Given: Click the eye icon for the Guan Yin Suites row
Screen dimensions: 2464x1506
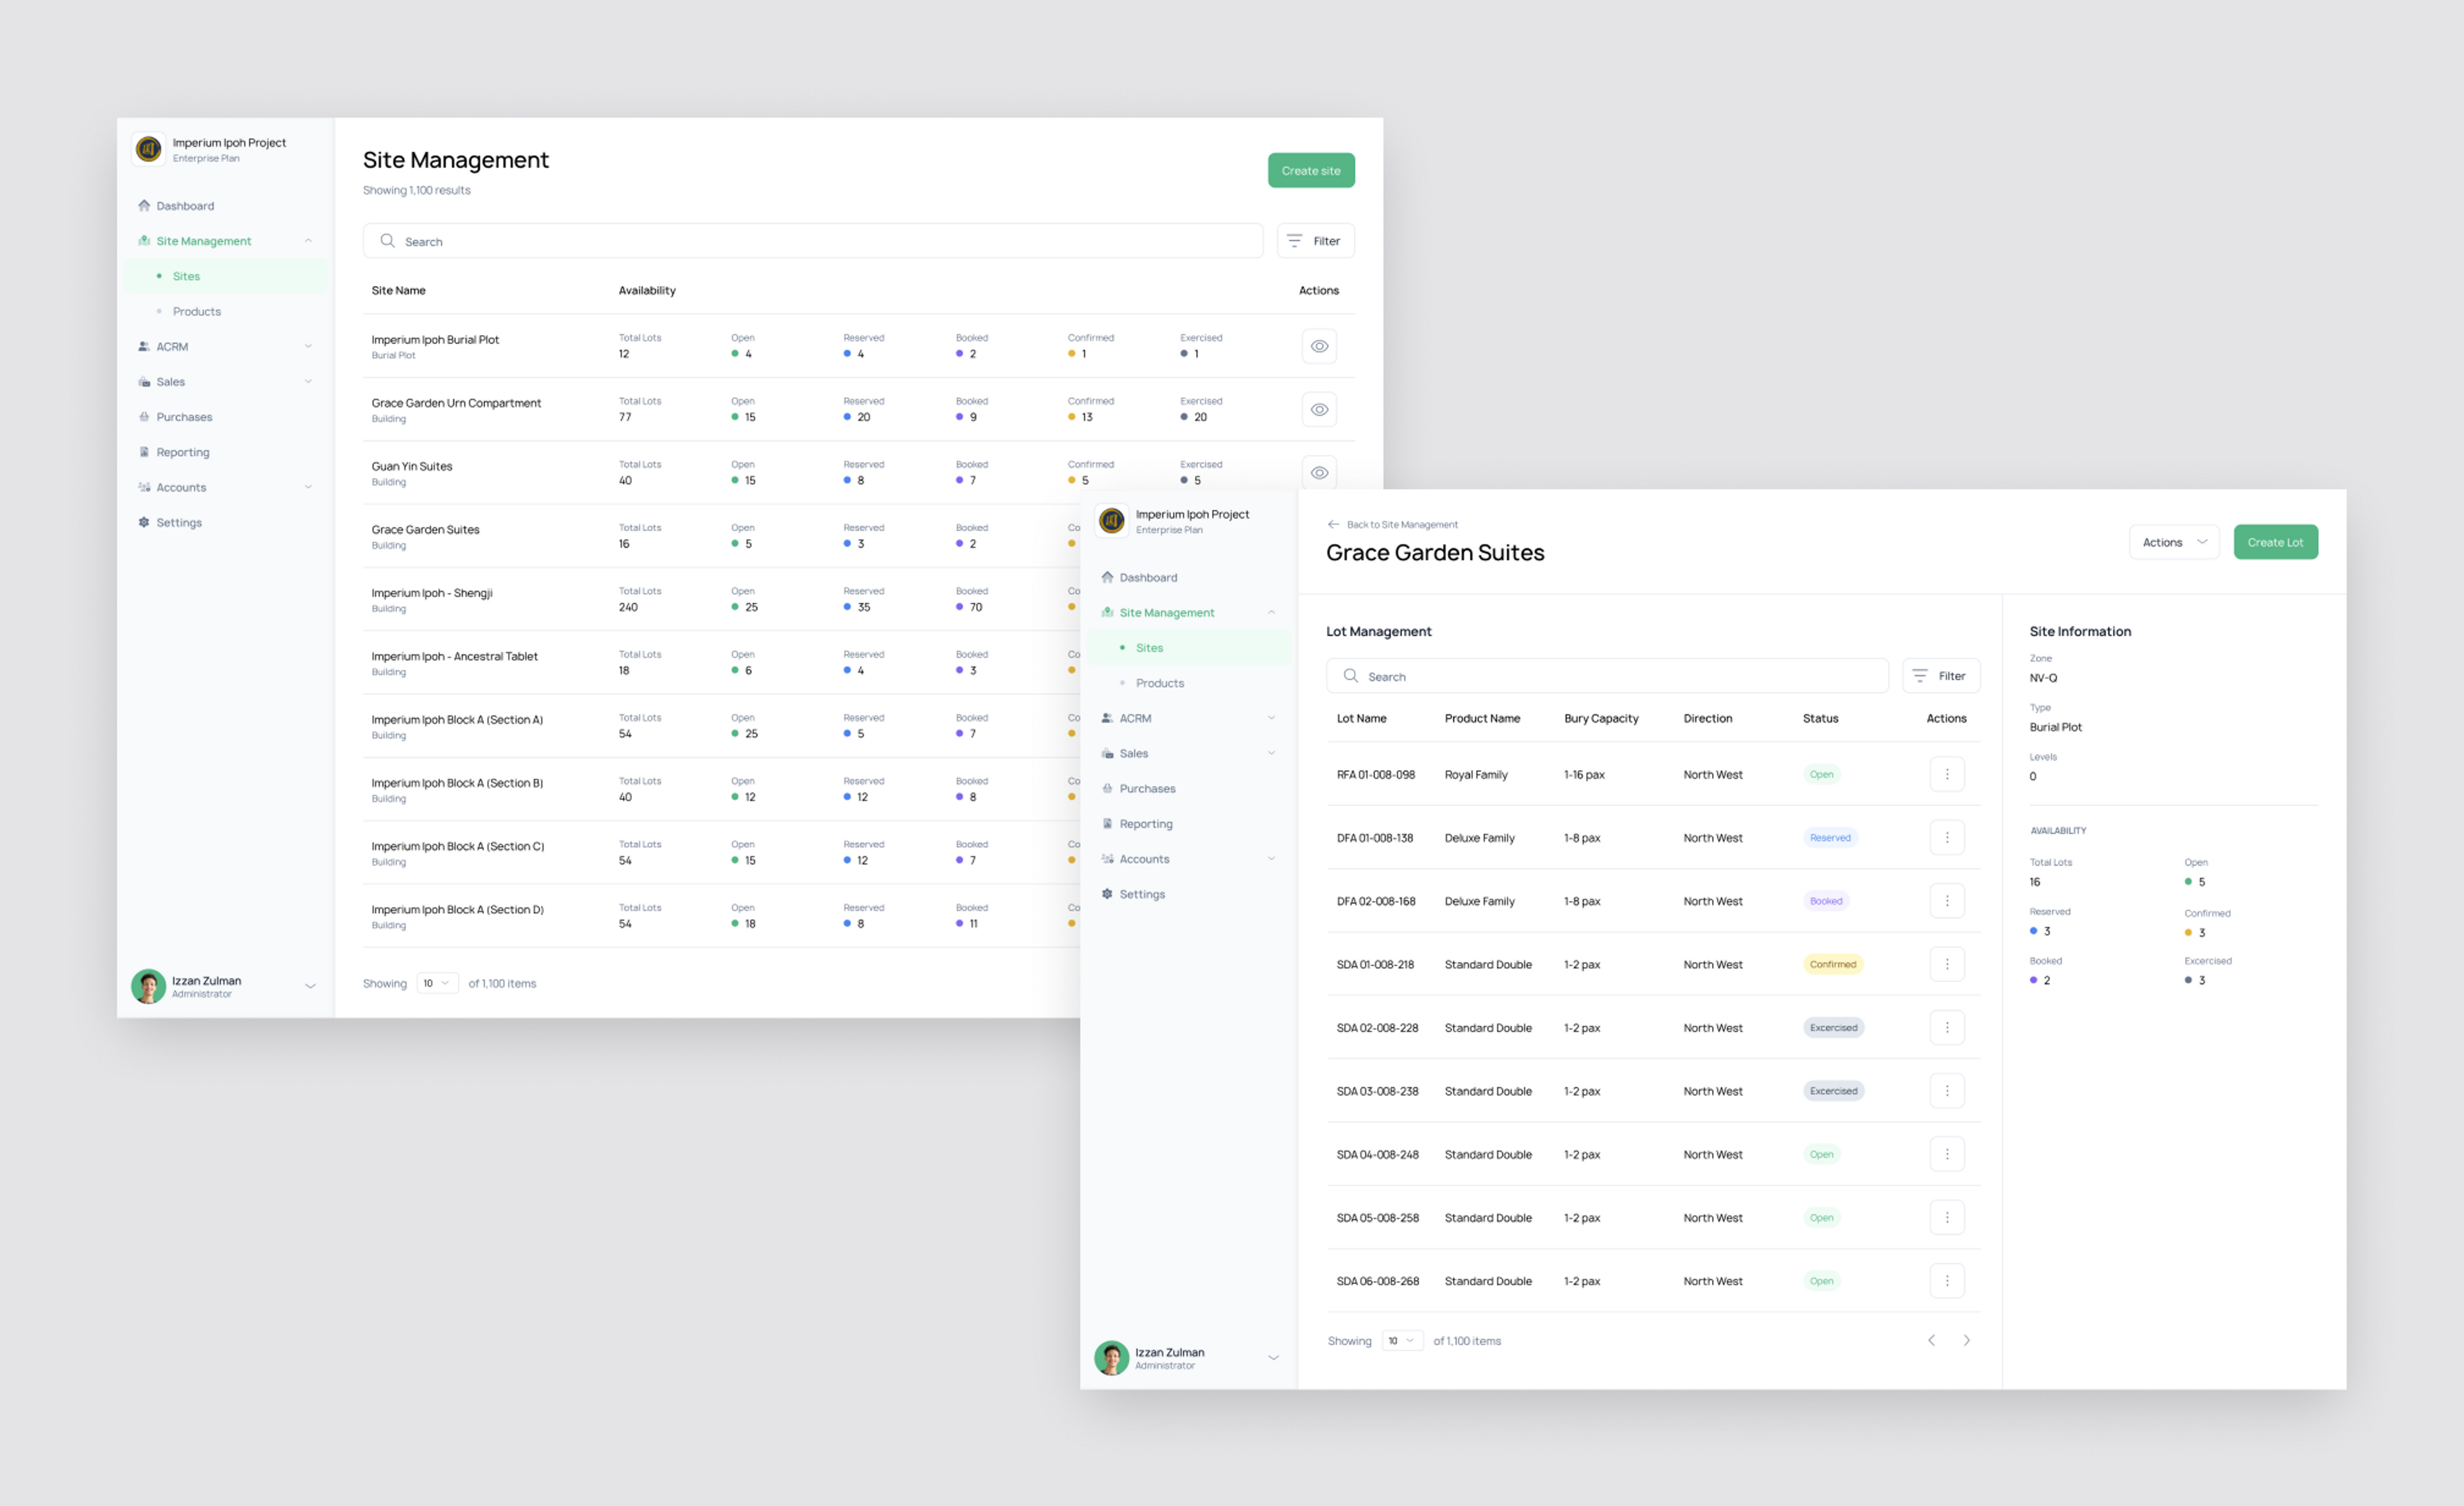Looking at the screenshot, I should point(1319,472).
